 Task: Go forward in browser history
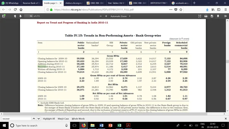pos(10,10)
